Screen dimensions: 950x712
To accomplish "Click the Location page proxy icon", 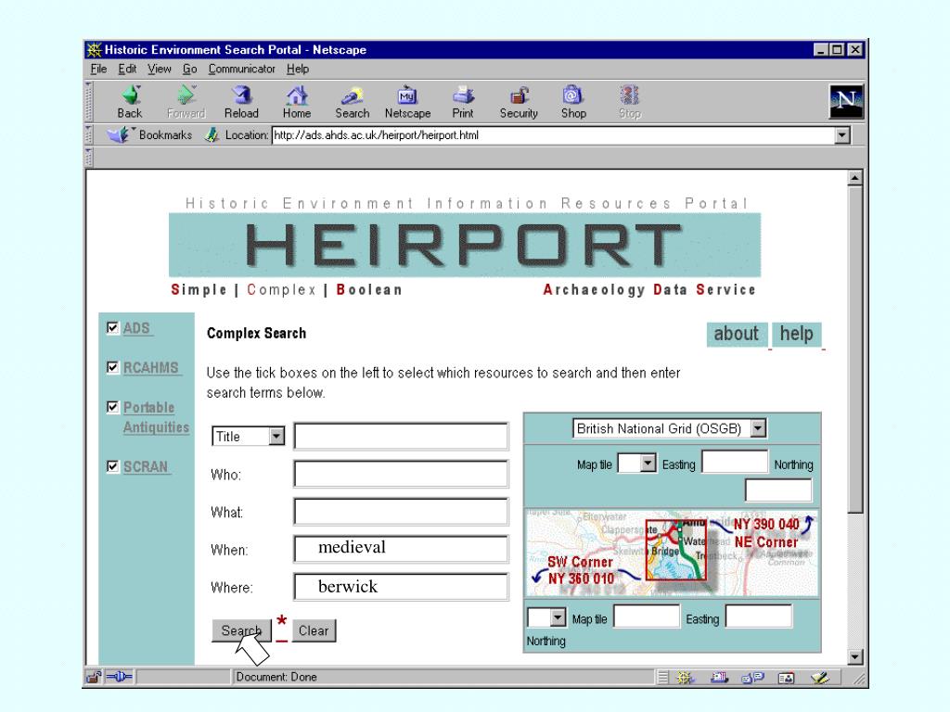I will [211, 134].
